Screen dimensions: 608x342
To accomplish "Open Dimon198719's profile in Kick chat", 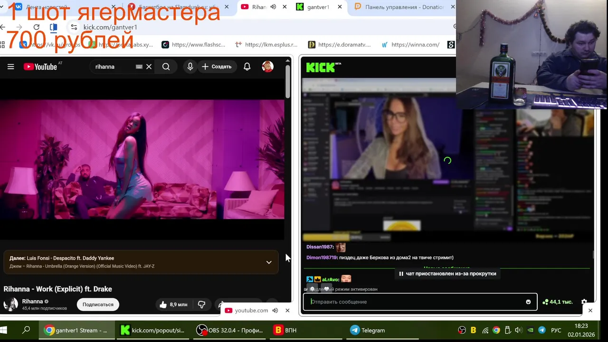I will point(322,257).
